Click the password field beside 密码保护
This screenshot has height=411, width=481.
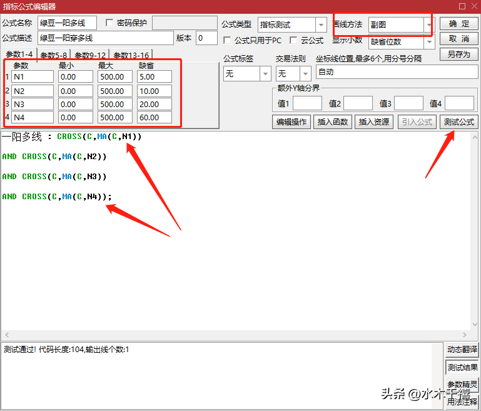[x=185, y=23]
